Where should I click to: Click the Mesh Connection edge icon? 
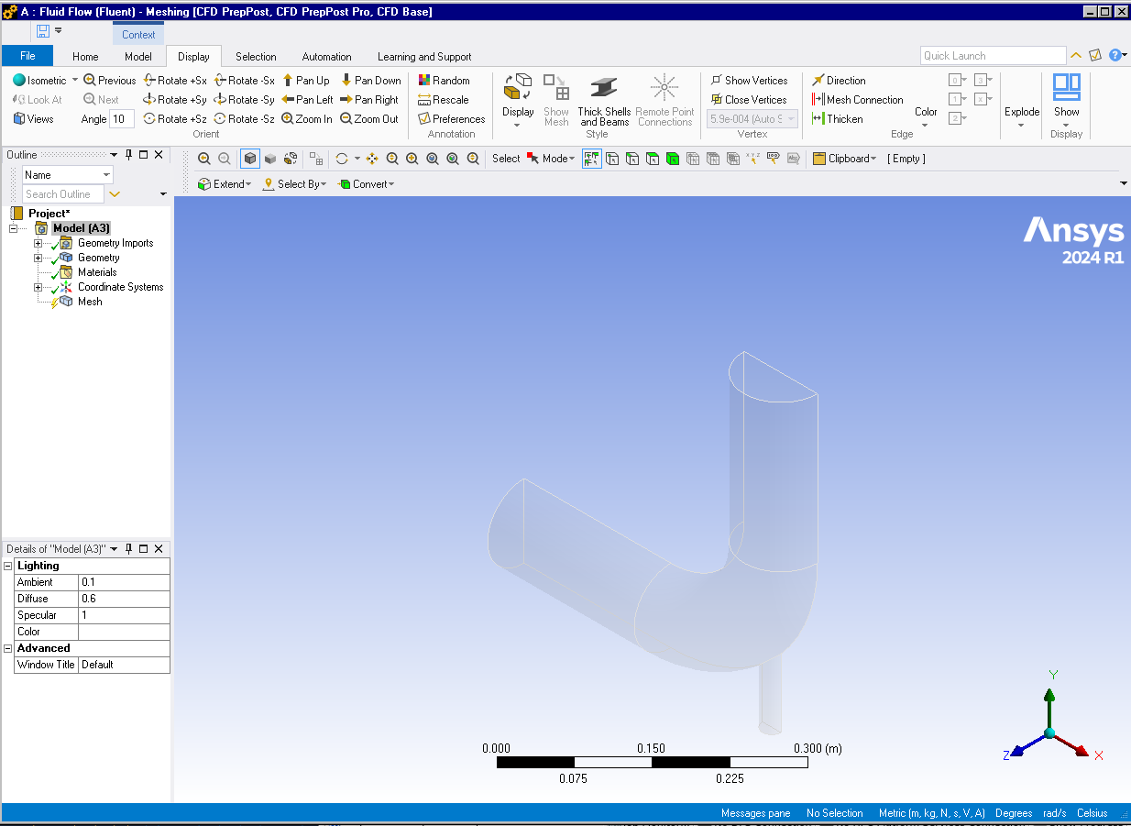(x=818, y=100)
